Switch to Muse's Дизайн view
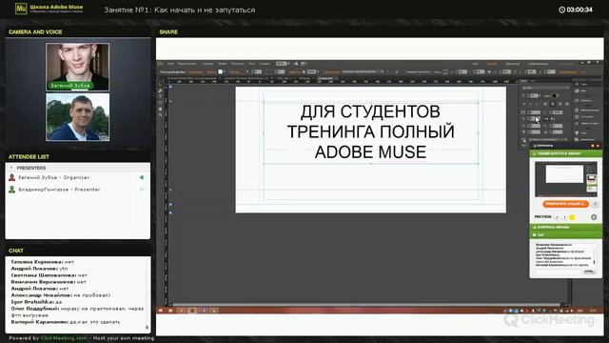The width and height of the screenshot is (609, 343). coord(492,64)
